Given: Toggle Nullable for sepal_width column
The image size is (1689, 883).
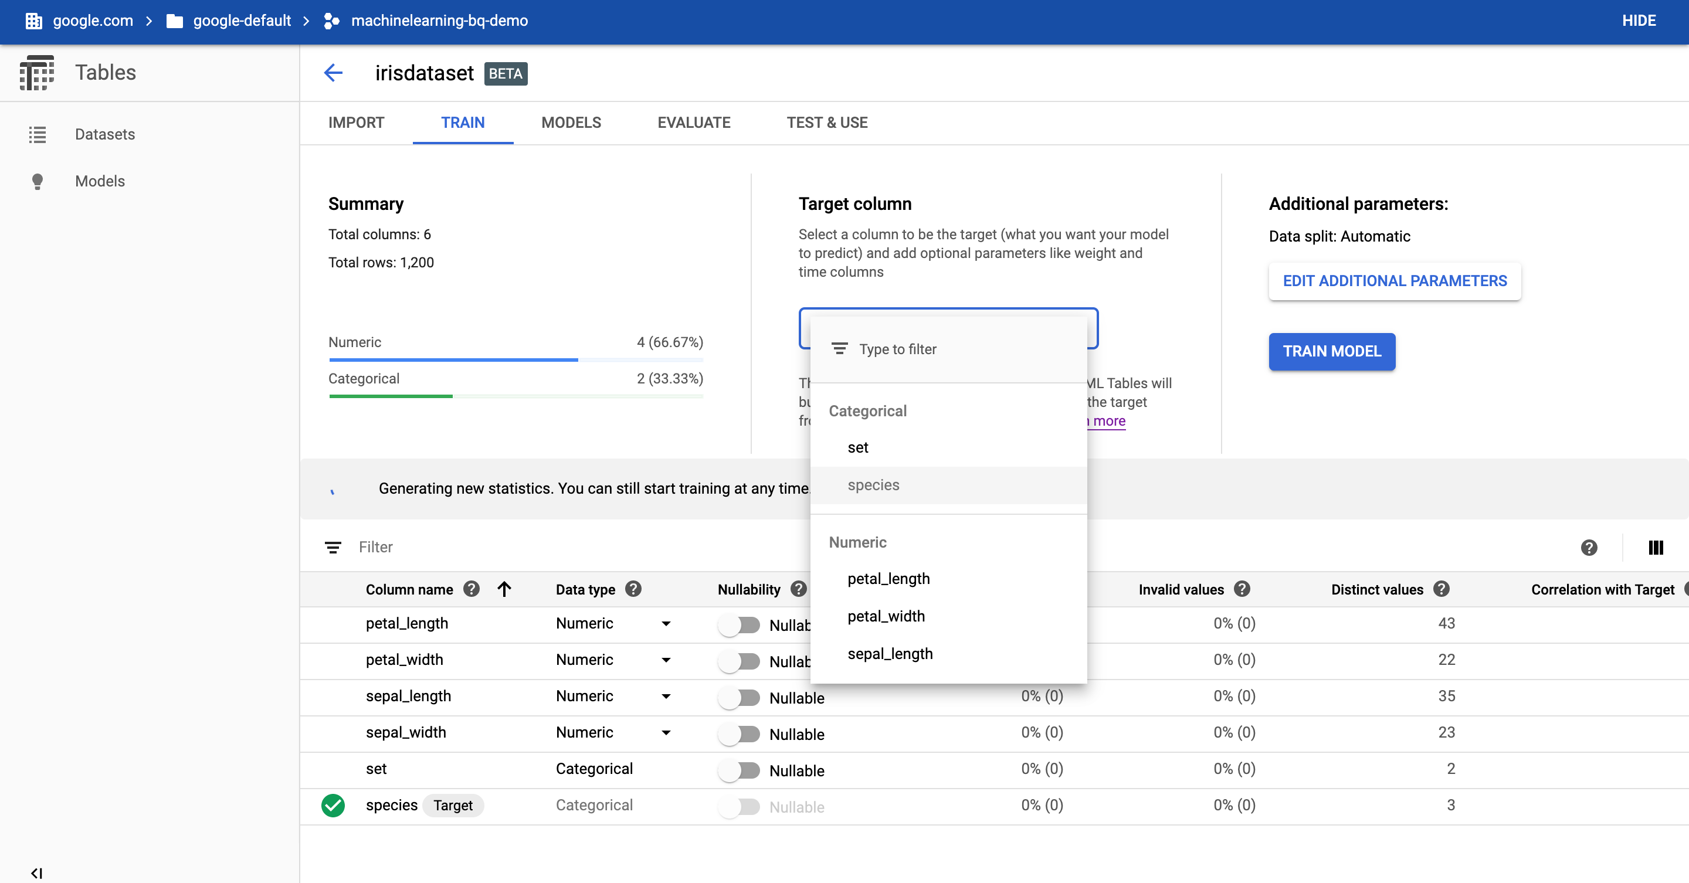Looking at the screenshot, I should (x=740, y=734).
